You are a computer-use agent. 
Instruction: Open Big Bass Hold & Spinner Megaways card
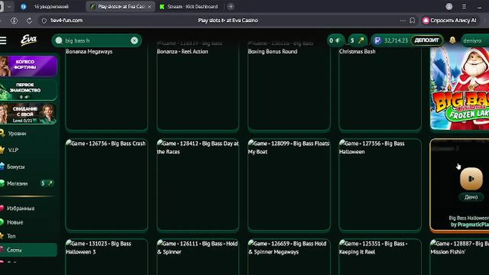click(289, 257)
